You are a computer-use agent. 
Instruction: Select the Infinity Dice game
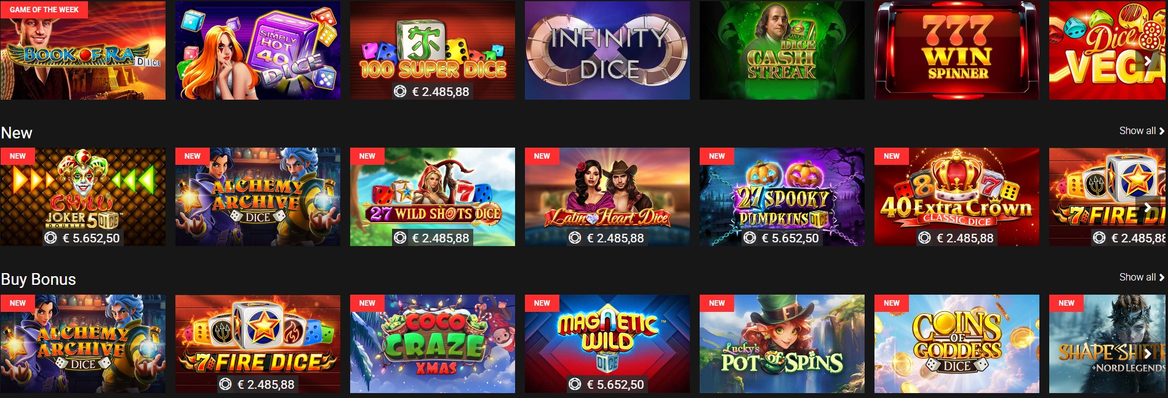click(x=607, y=50)
